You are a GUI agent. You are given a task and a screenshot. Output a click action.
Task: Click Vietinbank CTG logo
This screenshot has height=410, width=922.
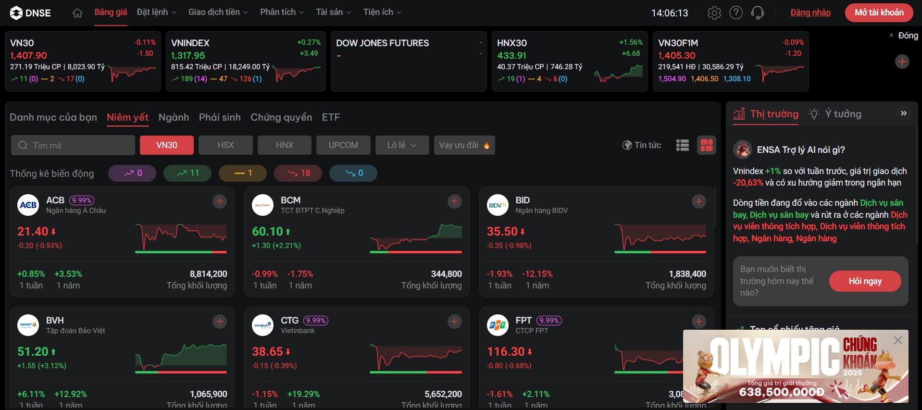click(x=262, y=325)
